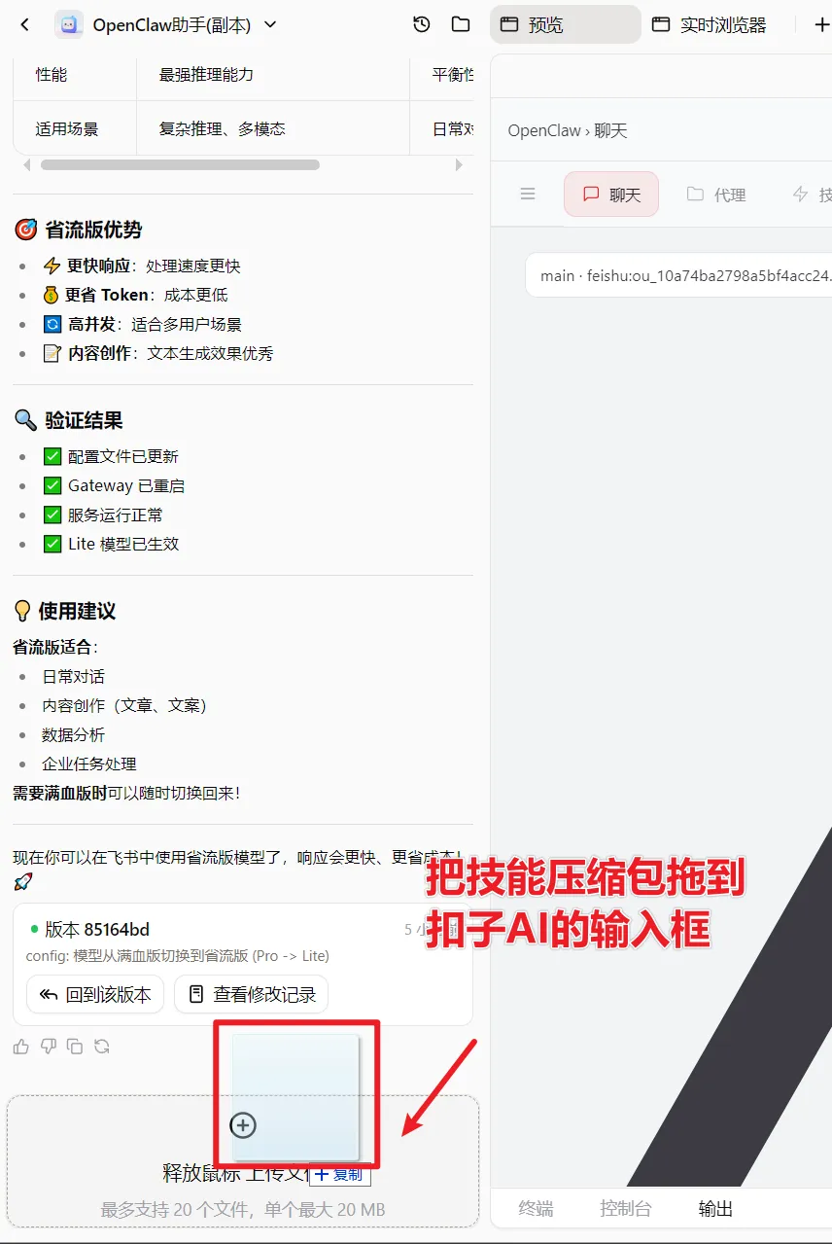Click the table's horizontal scrollbar

[x=180, y=165]
